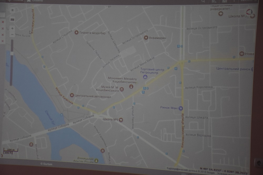Image resolution: width=263 pixels, height=175 pixels.
Task: Click the Южный Буг river label
Action: (50, 117)
